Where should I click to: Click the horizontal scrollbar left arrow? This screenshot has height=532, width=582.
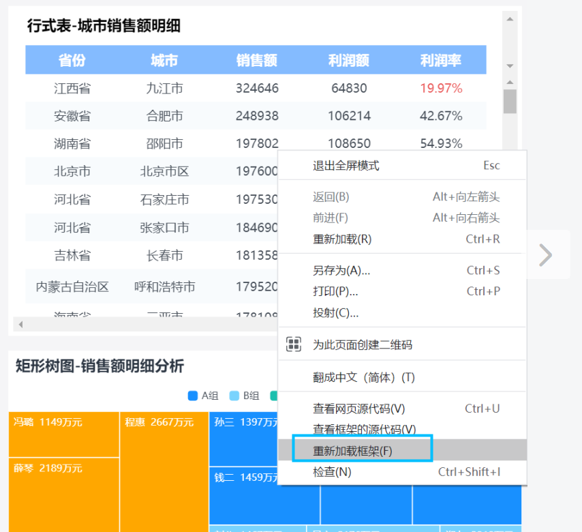coord(20,325)
